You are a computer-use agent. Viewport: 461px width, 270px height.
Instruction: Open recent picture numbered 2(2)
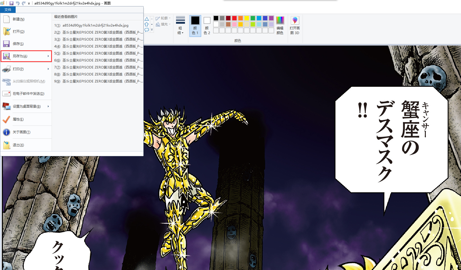pos(98,32)
